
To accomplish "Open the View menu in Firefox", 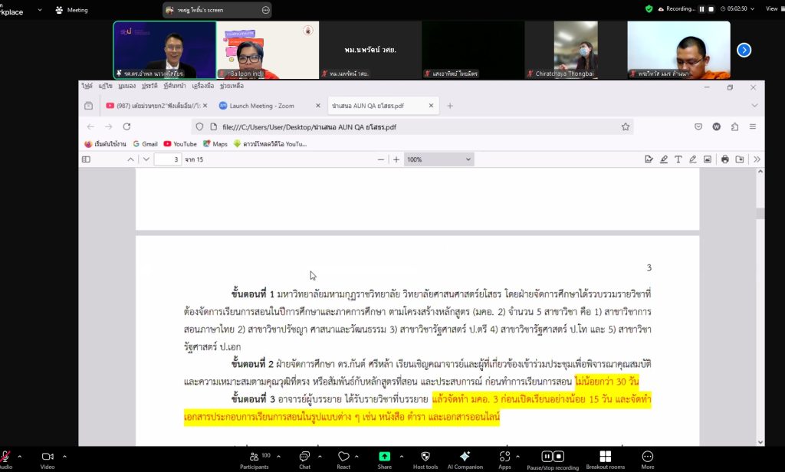I will [x=127, y=86].
